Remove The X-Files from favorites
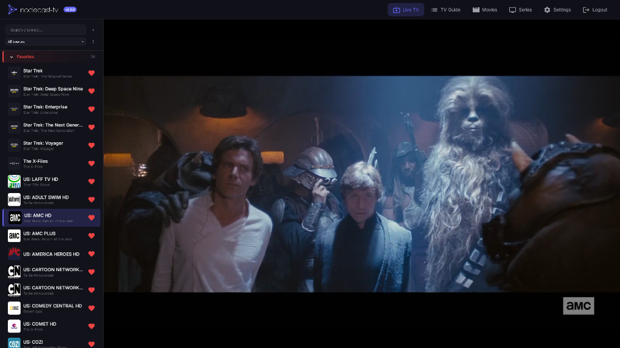Screen dimensions: 620x348 tap(91, 163)
